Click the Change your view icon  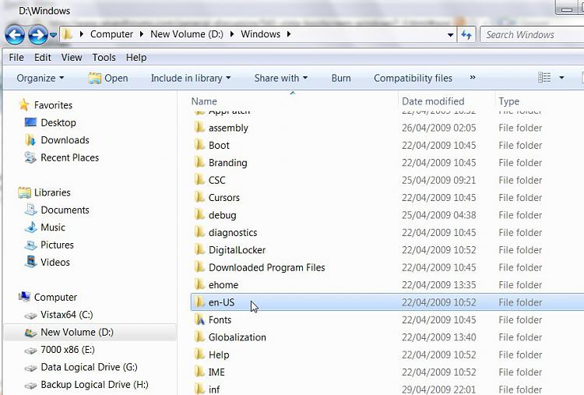click(544, 77)
